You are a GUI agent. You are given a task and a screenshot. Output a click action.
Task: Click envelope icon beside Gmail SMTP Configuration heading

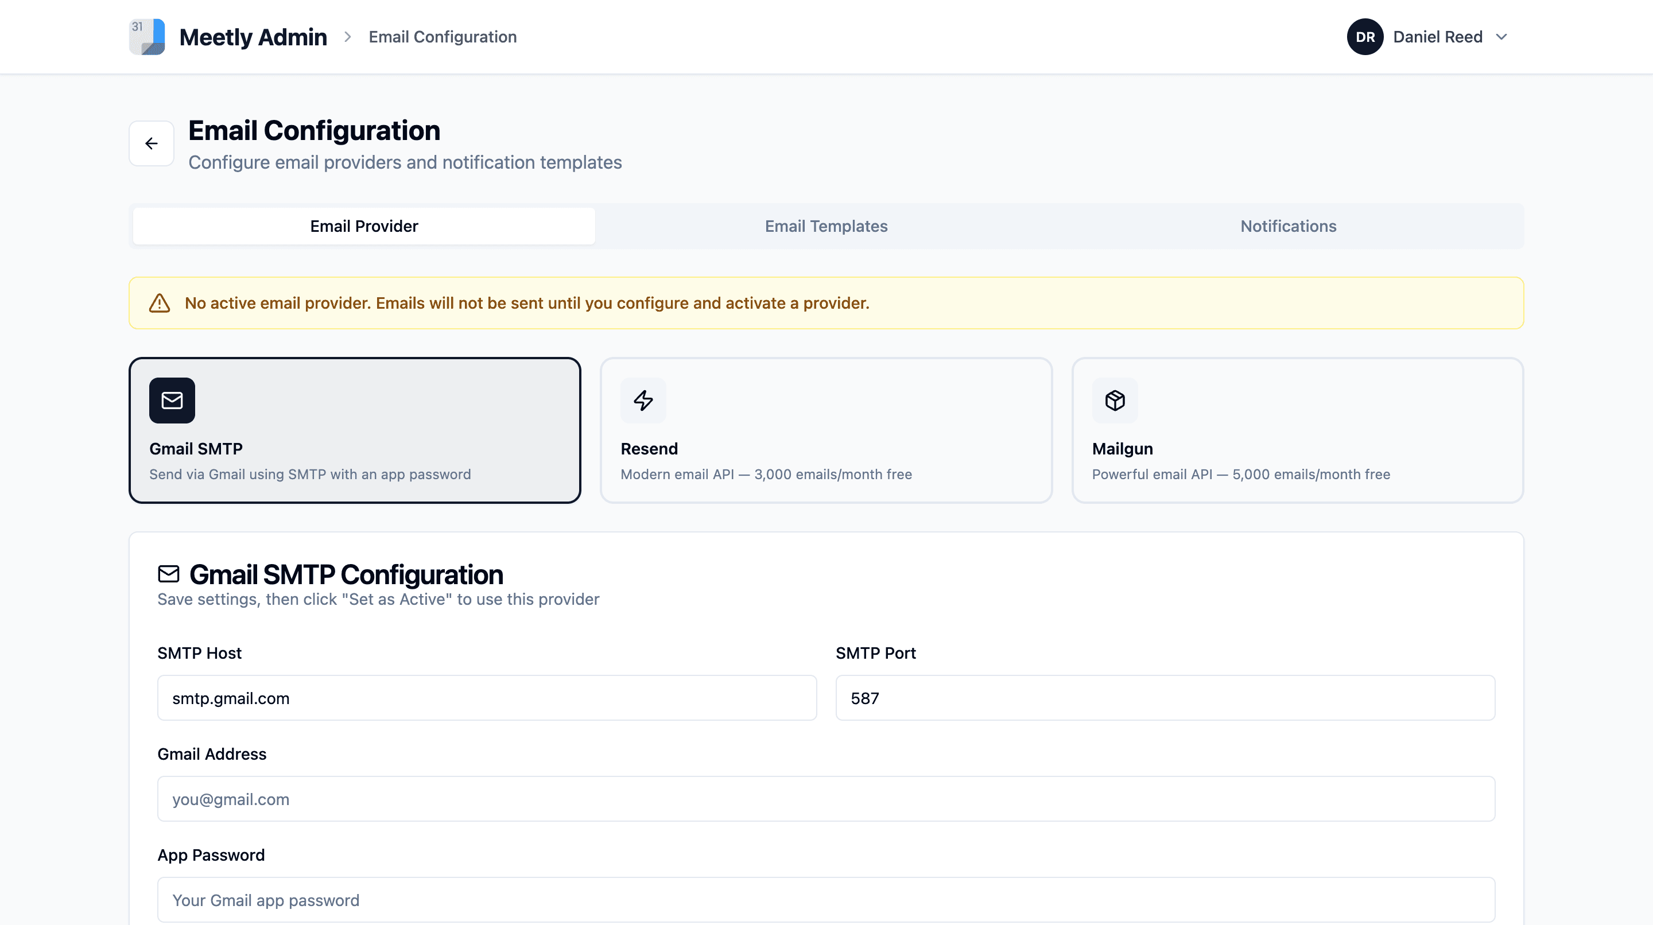point(169,574)
